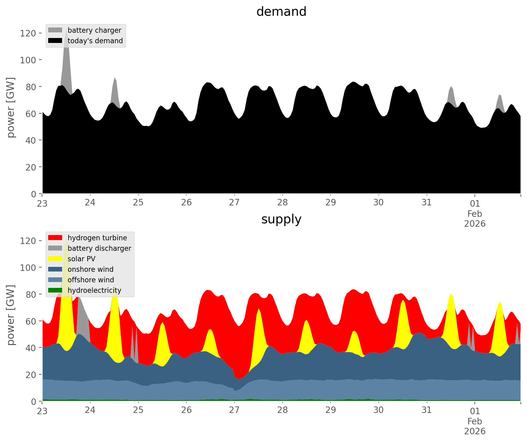Click the "supply" chart title
The width and height of the screenshot is (527, 442).
(x=281, y=219)
